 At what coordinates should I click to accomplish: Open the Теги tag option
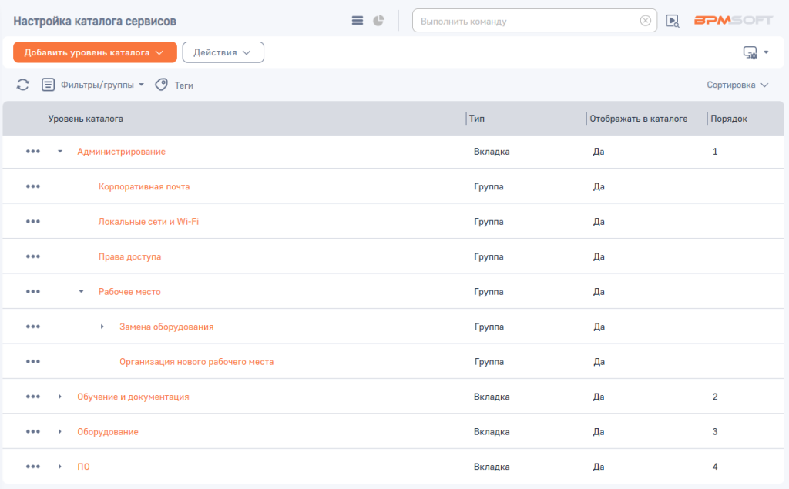pyautogui.click(x=174, y=85)
